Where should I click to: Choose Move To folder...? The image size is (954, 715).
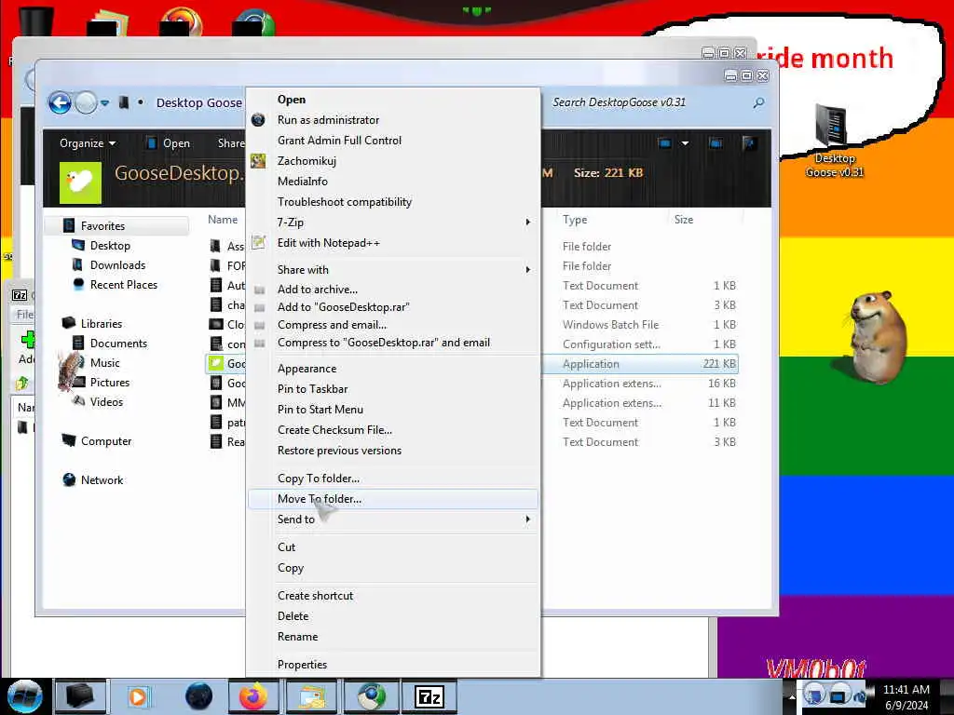[392, 499]
